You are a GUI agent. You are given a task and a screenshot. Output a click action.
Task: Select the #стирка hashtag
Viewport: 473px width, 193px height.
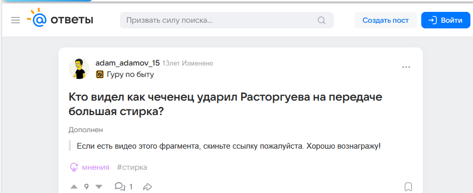132,167
